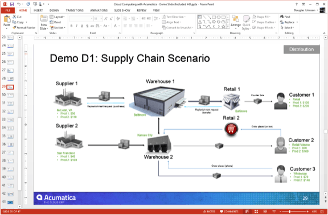
Task: Click the font name input box
Action: pyautogui.click(x=81, y=19)
